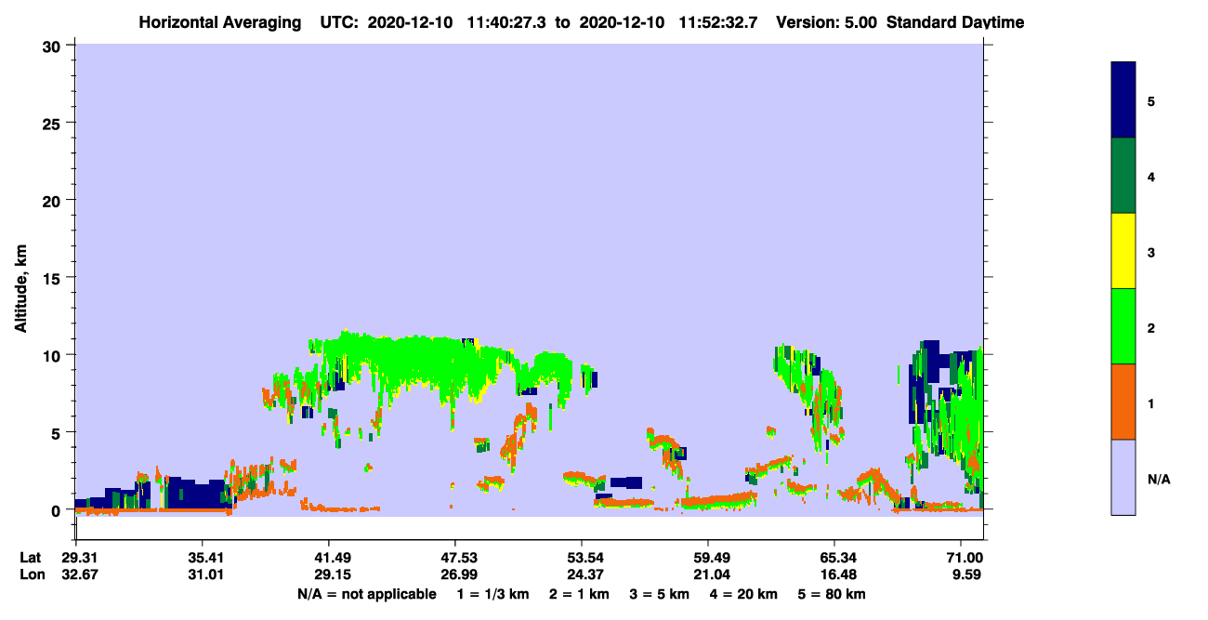The height and width of the screenshot is (620, 1208).
Task: Click the colorbar label '4'
Action: coord(1151,177)
